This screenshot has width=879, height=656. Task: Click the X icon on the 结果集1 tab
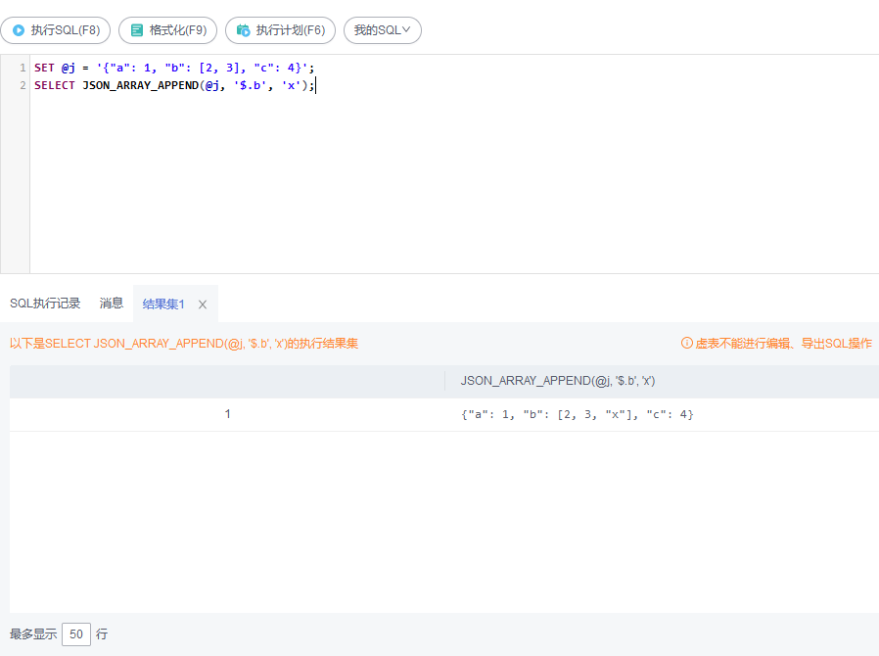pyautogui.click(x=202, y=304)
